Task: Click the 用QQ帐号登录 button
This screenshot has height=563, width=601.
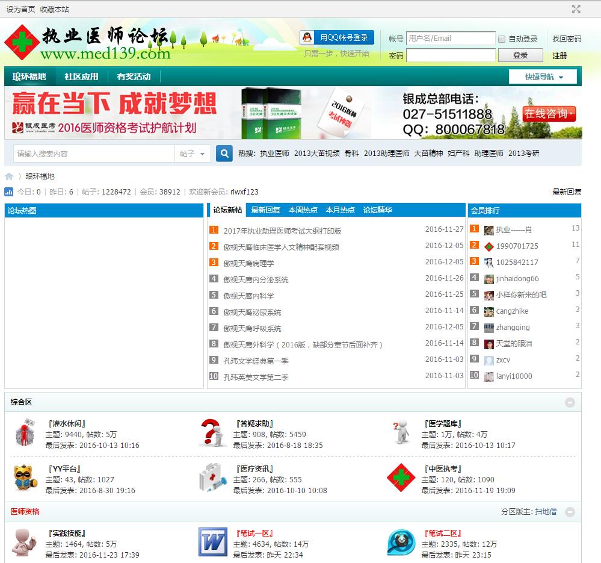Action: (x=337, y=37)
